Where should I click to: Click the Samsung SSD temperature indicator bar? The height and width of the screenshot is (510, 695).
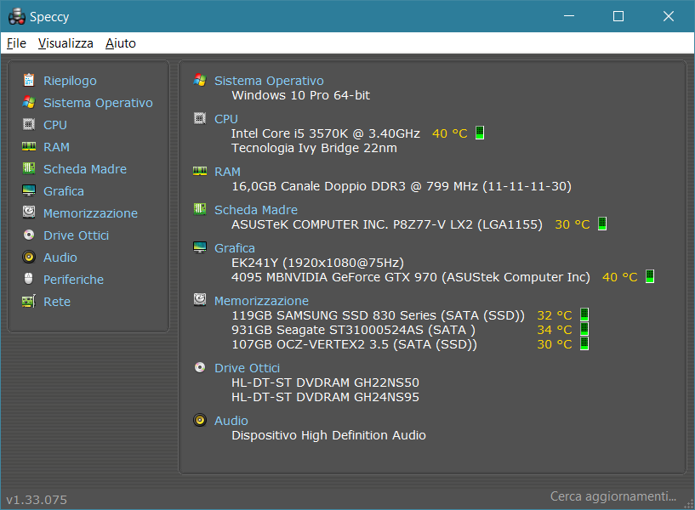point(584,314)
